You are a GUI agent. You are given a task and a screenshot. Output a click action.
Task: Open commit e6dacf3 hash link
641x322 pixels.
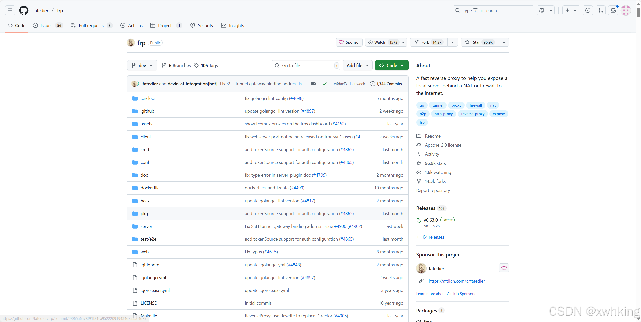coord(340,84)
